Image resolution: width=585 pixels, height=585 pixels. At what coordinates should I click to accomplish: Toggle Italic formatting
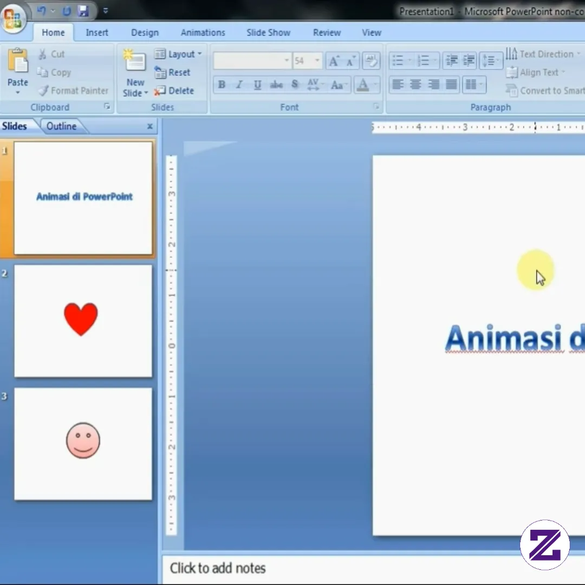[239, 84]
